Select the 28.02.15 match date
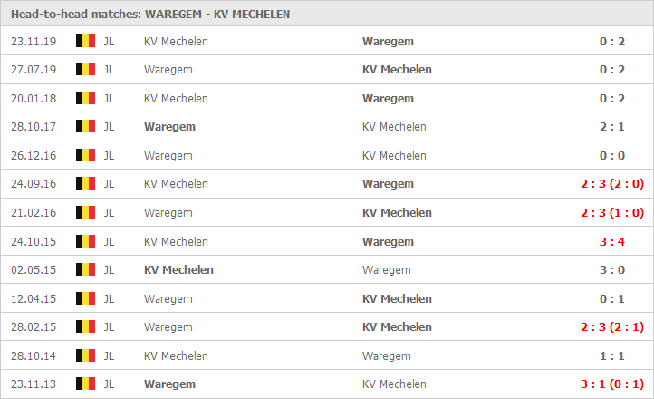654x399 pixels. [x=34, y=326]
